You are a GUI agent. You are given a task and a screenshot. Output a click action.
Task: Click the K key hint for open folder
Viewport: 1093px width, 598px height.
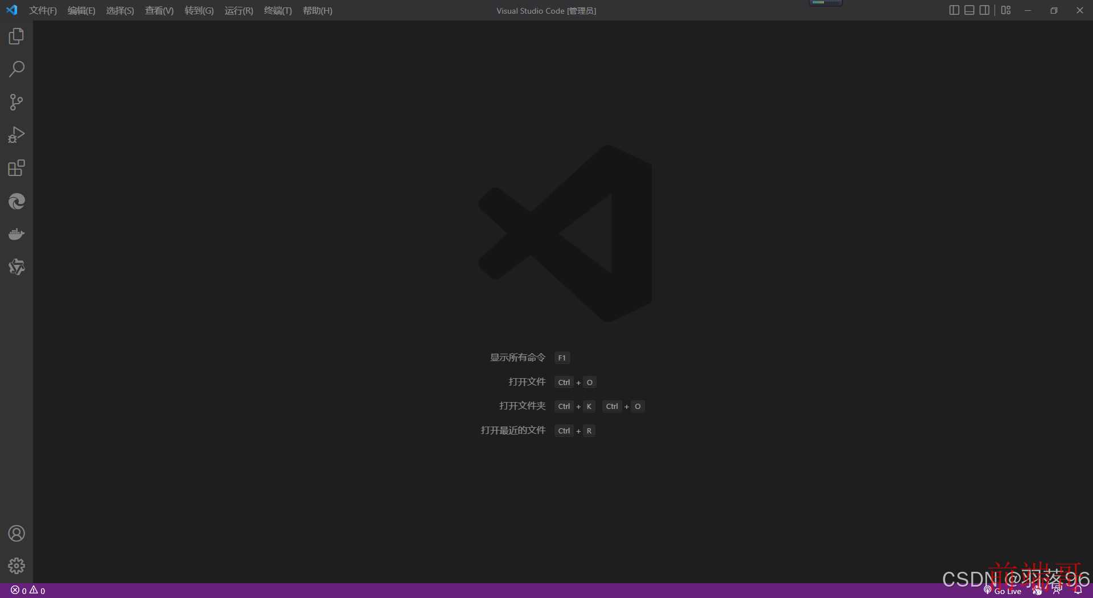pyautogui.click(x=589, y=406)
